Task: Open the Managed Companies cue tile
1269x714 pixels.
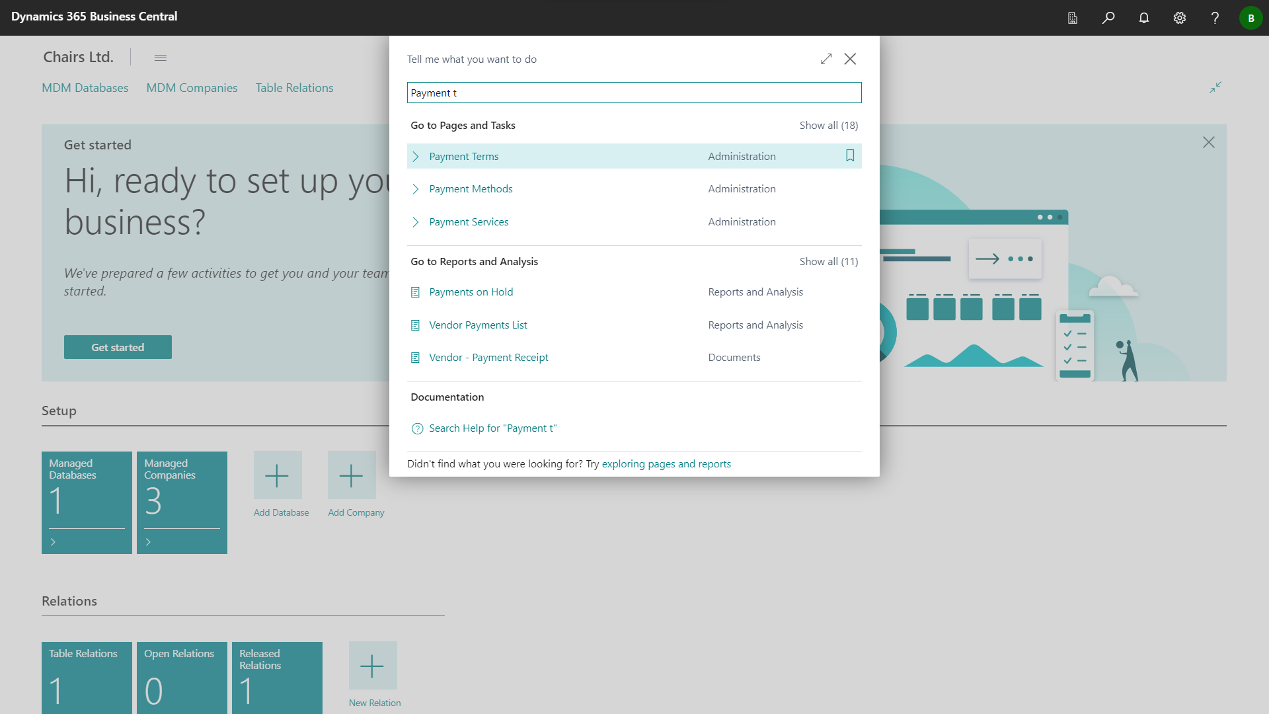Action: pos(182,502)
